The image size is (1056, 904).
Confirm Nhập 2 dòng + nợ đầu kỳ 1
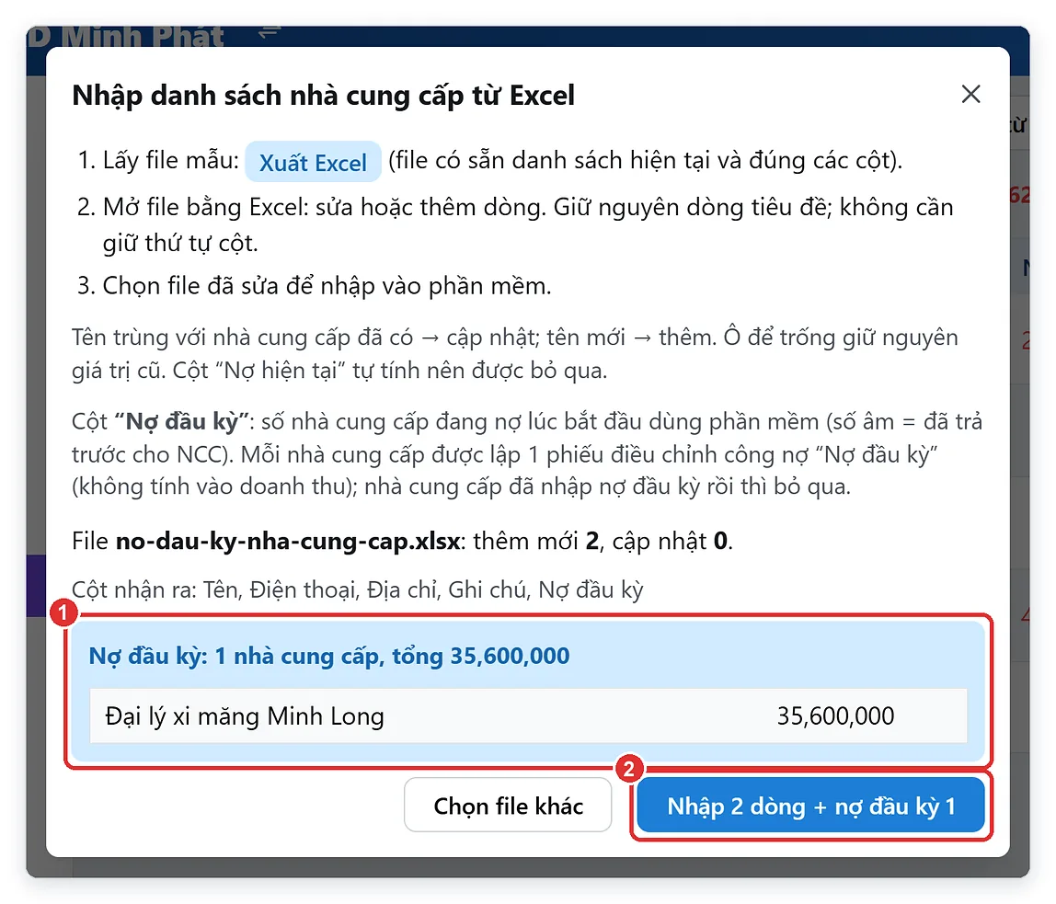click(x=811, y=806)
